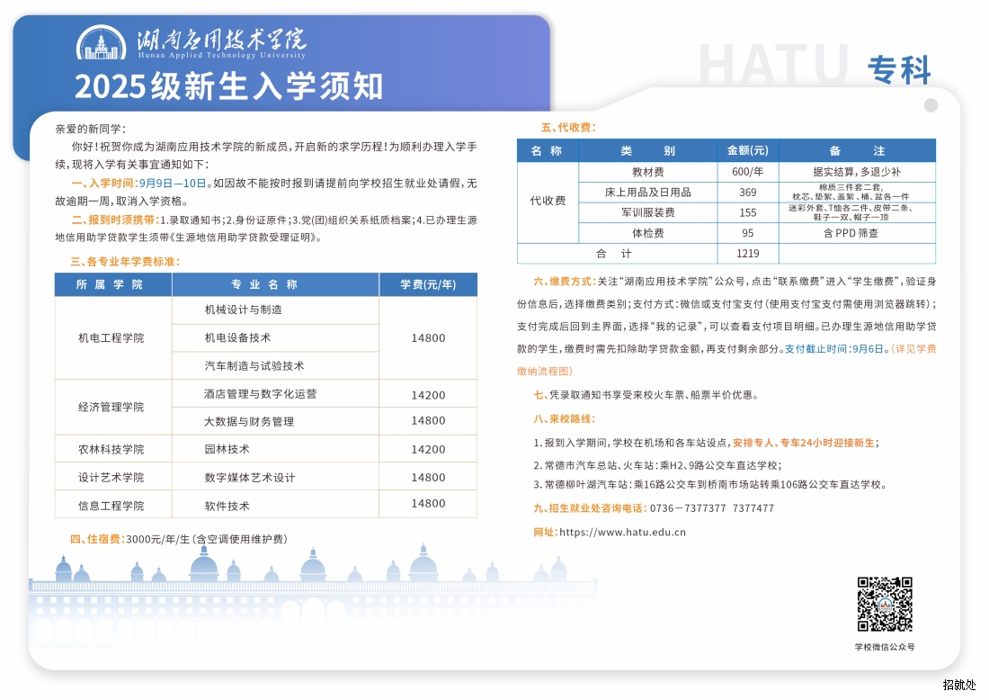Open the https://www.hatu.edu.cn website link
Image resolution: width=989 pixels, height=700 pixels.
tap(622, 532)
